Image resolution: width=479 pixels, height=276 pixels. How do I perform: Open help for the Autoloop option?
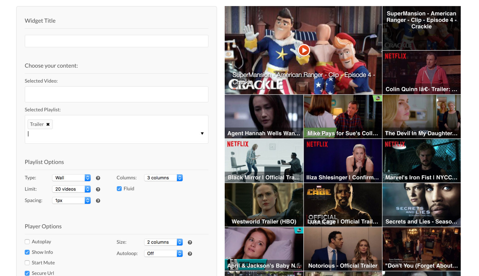click(x=190, y=254)
